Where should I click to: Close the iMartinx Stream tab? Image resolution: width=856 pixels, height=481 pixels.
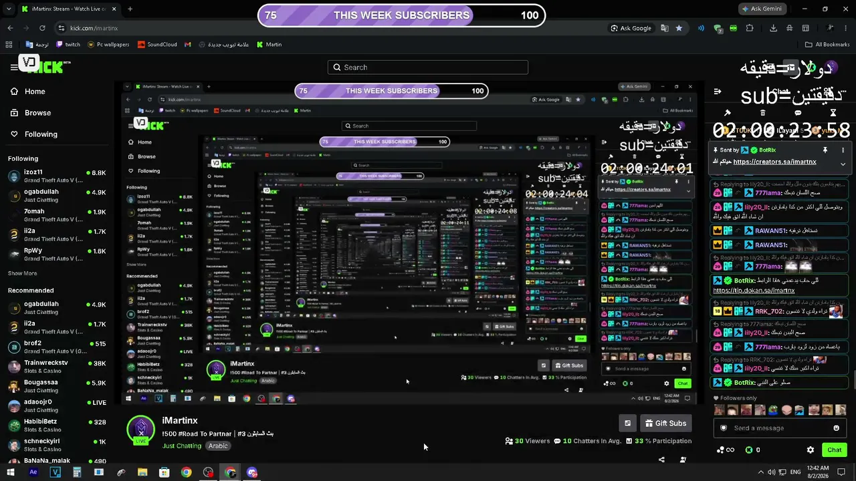(x=114, y=9)
